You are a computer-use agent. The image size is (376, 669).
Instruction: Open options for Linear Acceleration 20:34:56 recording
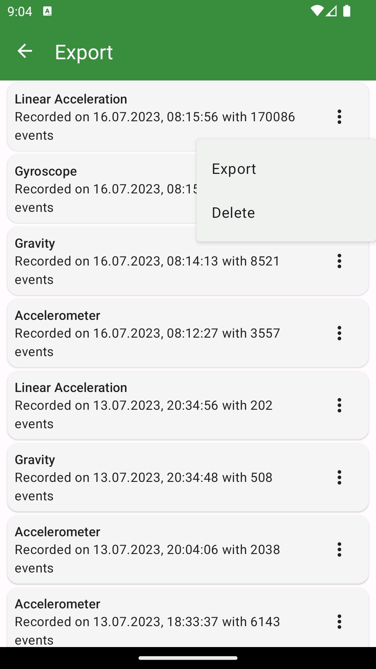[x=339, y=405]
